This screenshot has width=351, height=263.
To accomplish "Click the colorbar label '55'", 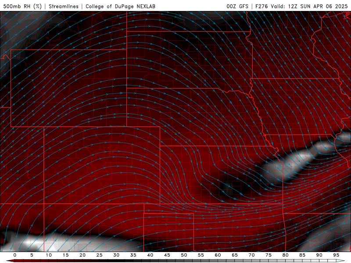I will 201,255.
